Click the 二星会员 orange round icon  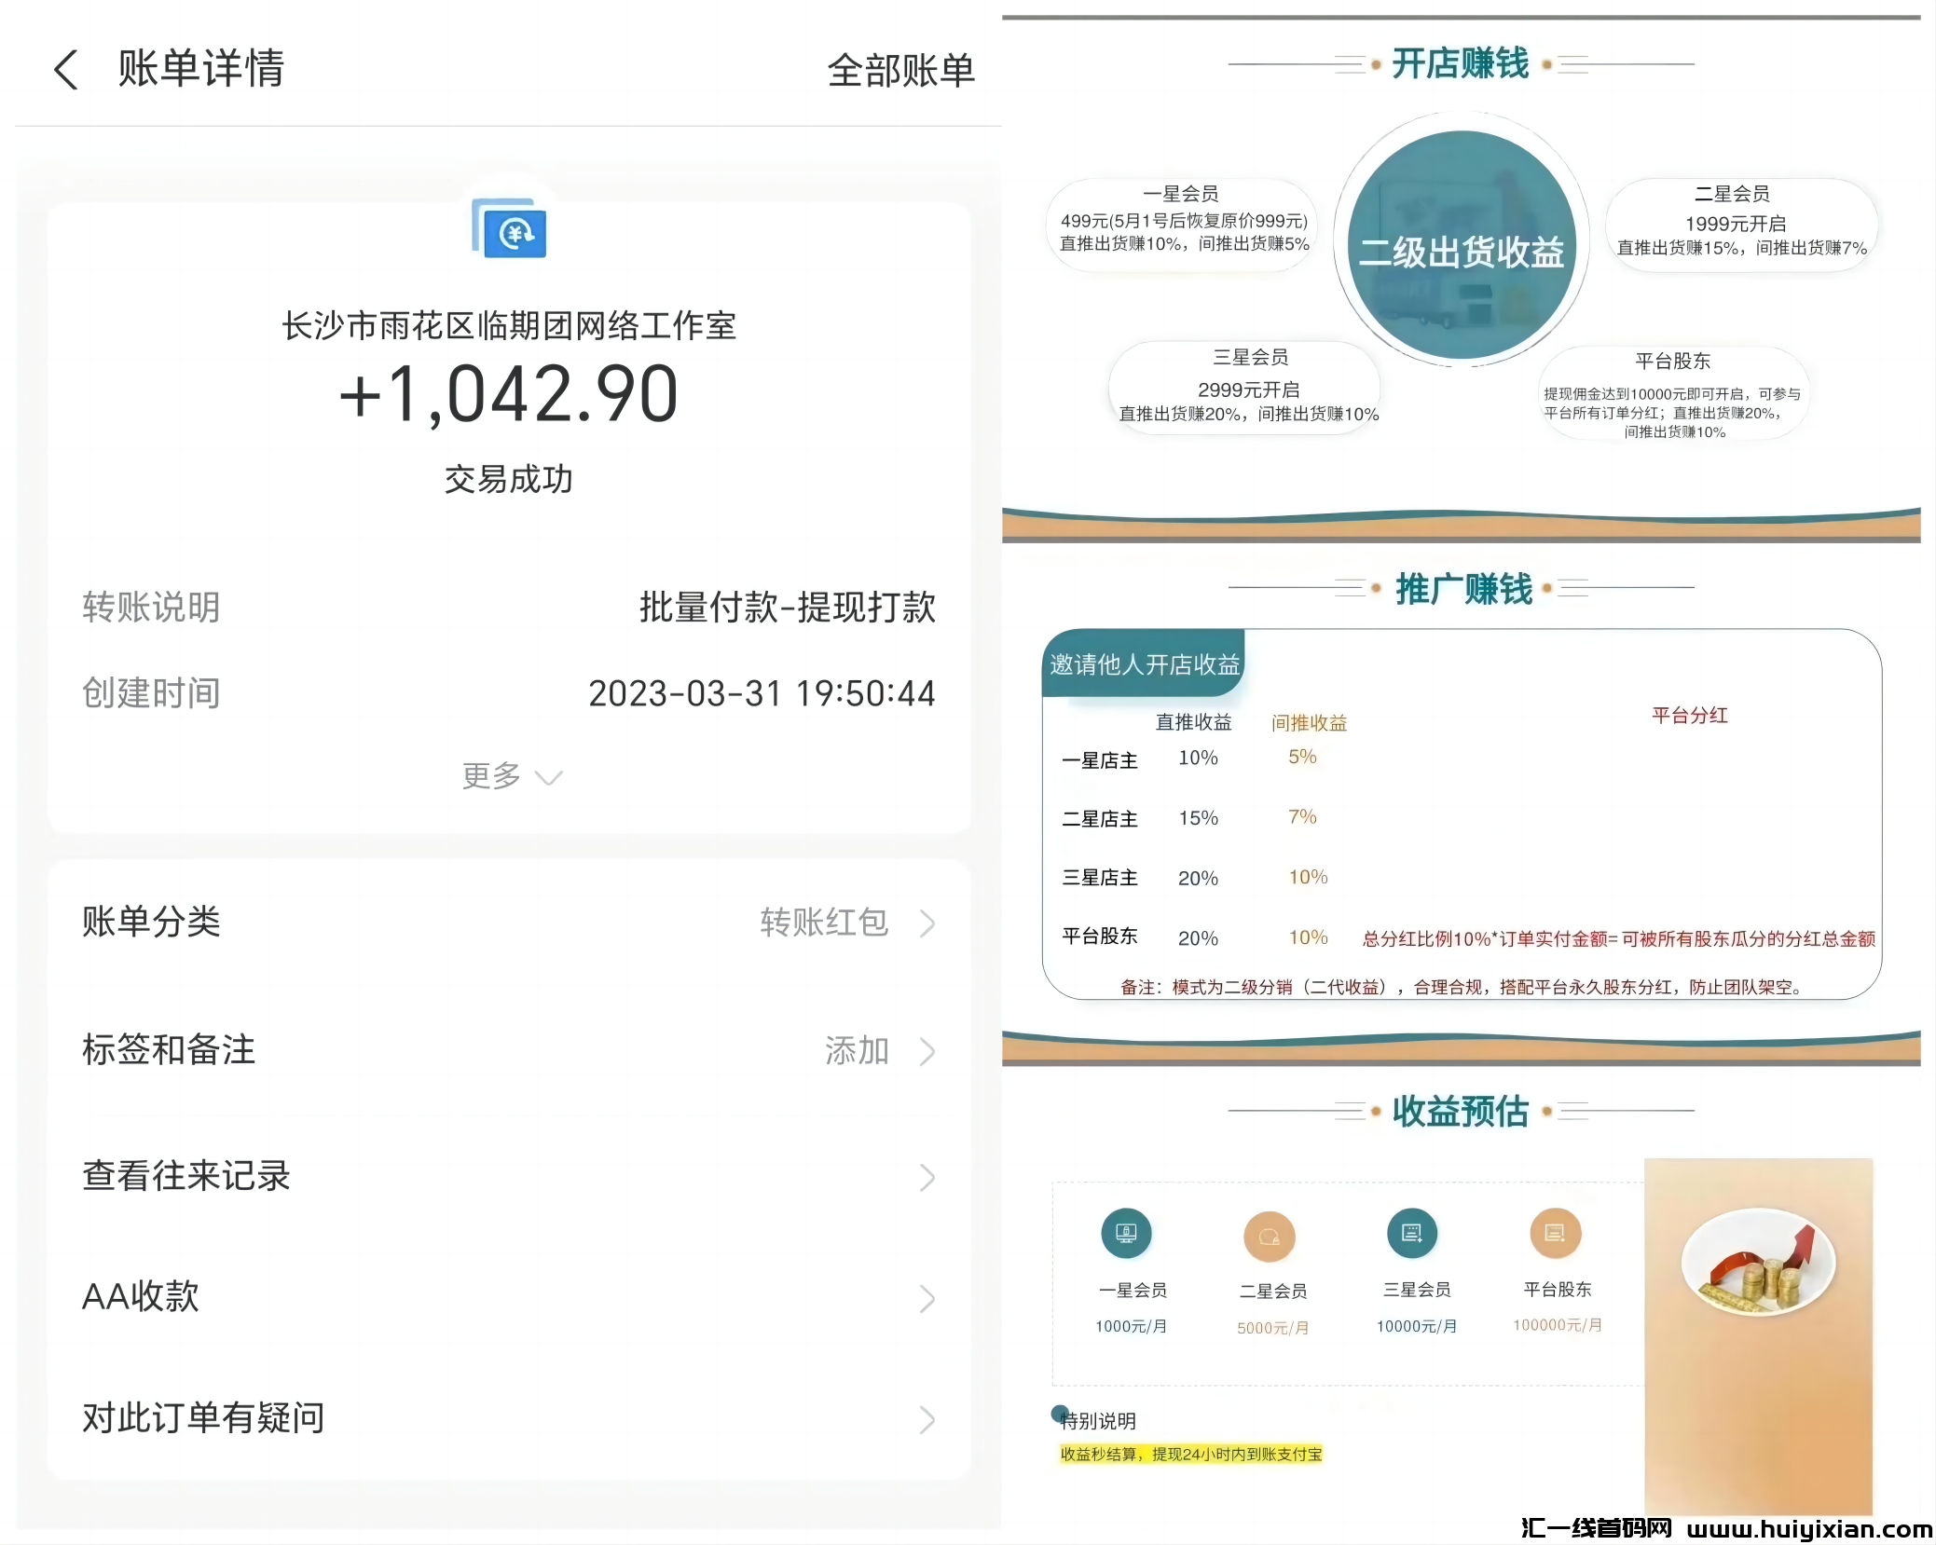[x=1269, y=1237]
